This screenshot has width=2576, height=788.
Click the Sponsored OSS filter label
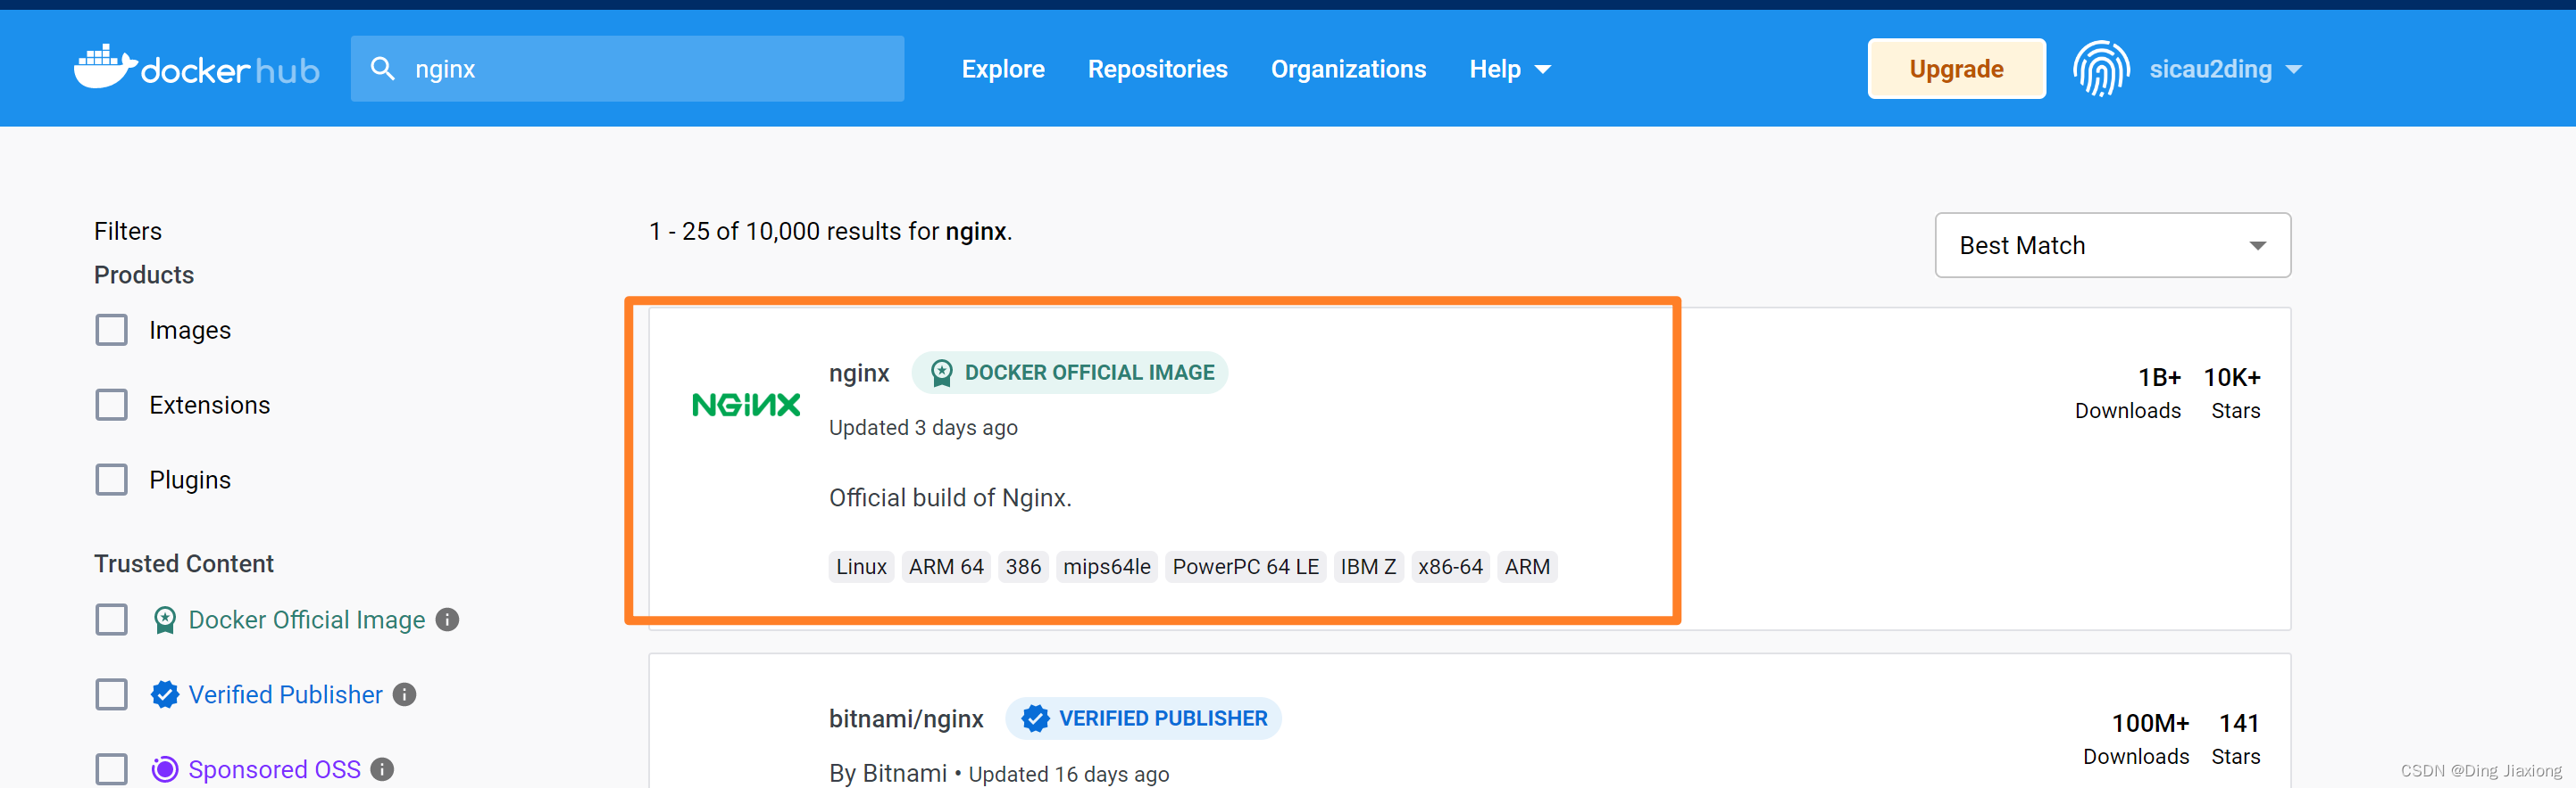[x=274, y=769]
